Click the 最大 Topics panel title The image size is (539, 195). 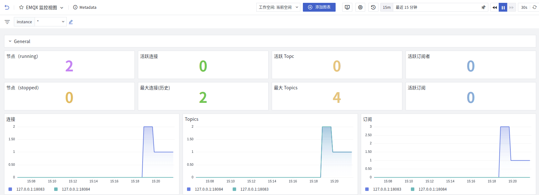point(286,88)
